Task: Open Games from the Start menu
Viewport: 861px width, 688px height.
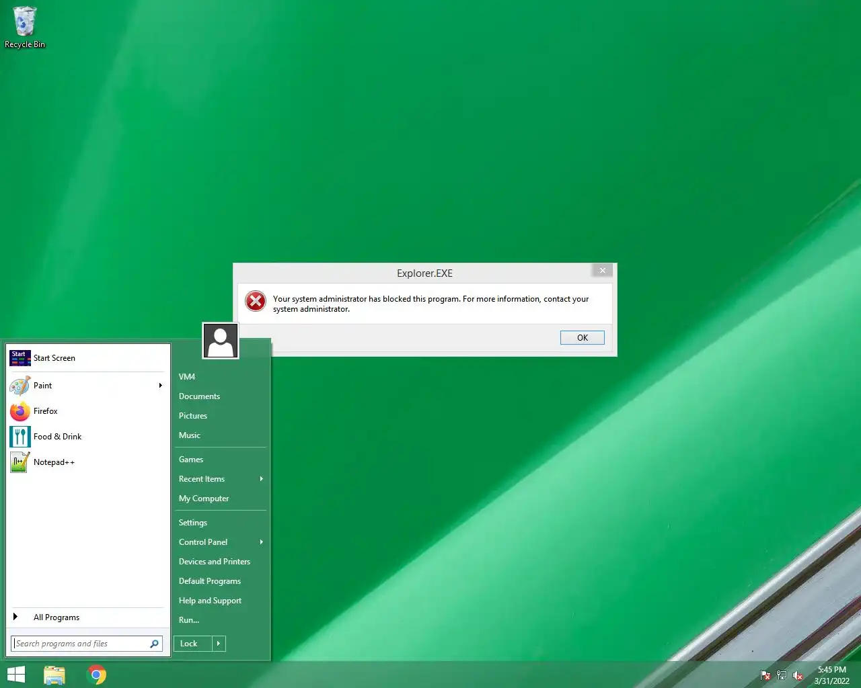Action: pyautogui.click(x=221, y=460)
